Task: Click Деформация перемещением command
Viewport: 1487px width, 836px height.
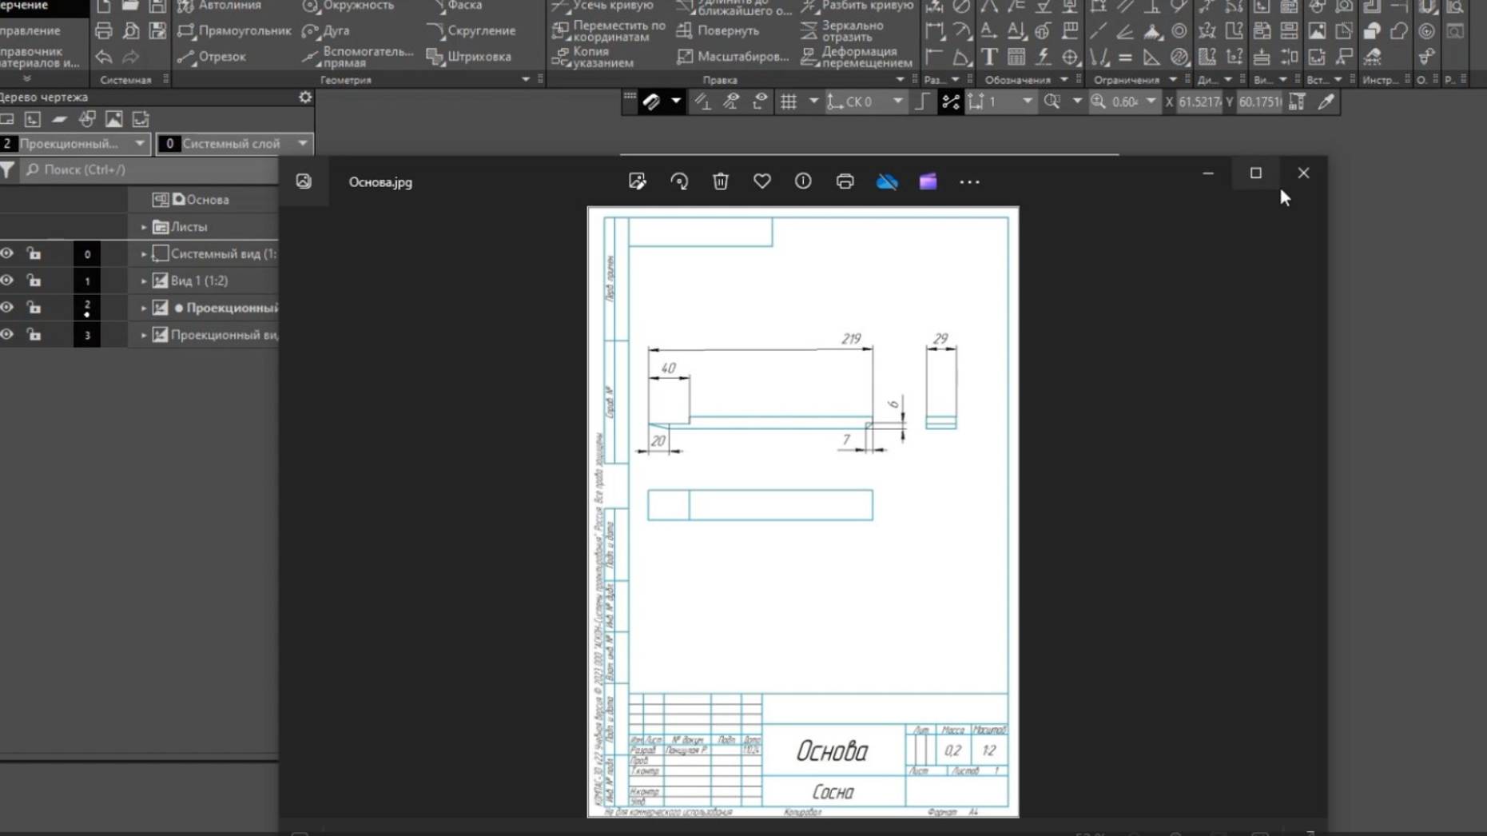Action: point(857,57)
